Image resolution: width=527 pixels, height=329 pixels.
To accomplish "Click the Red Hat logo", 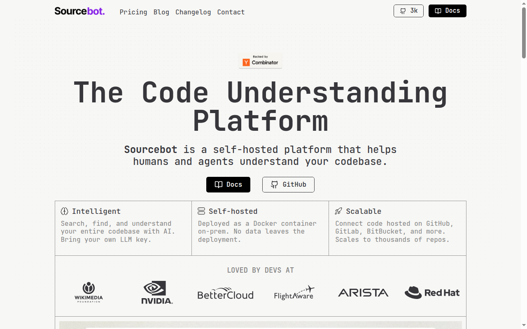I will pos(432,293).
